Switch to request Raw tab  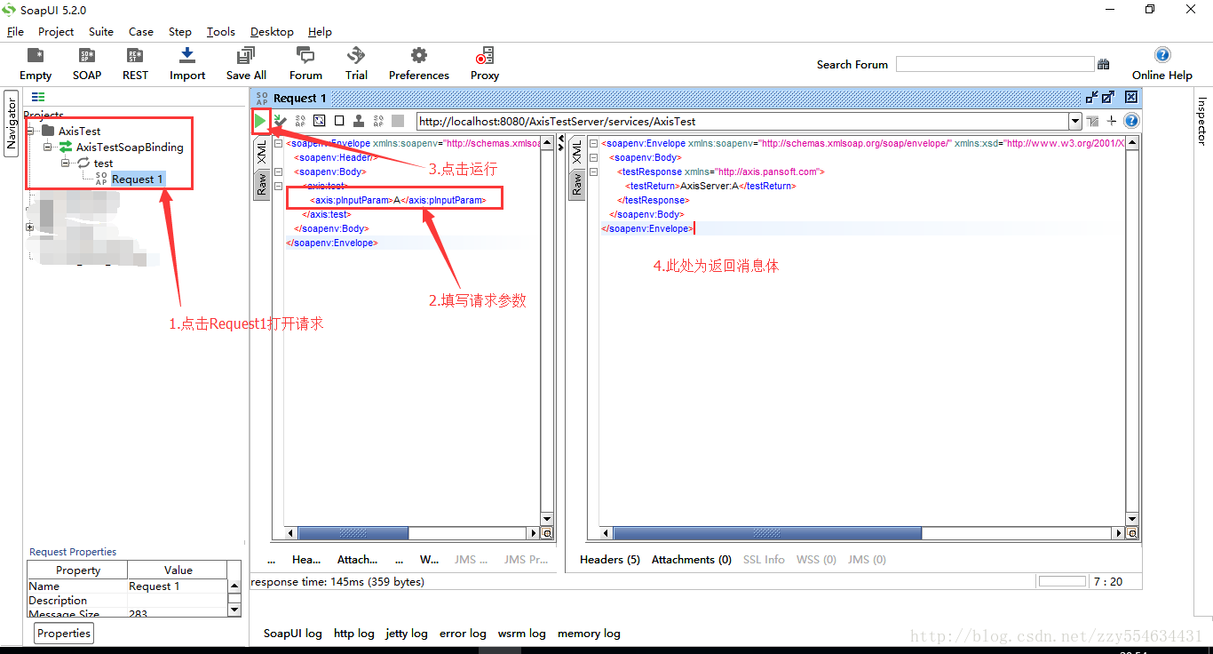(x=261, y=184)
